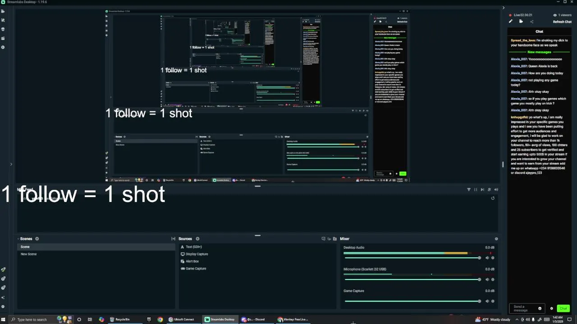Click the 1 viewers count
Image resolution: width=577 pixels, height=324 pixels.
562,15
